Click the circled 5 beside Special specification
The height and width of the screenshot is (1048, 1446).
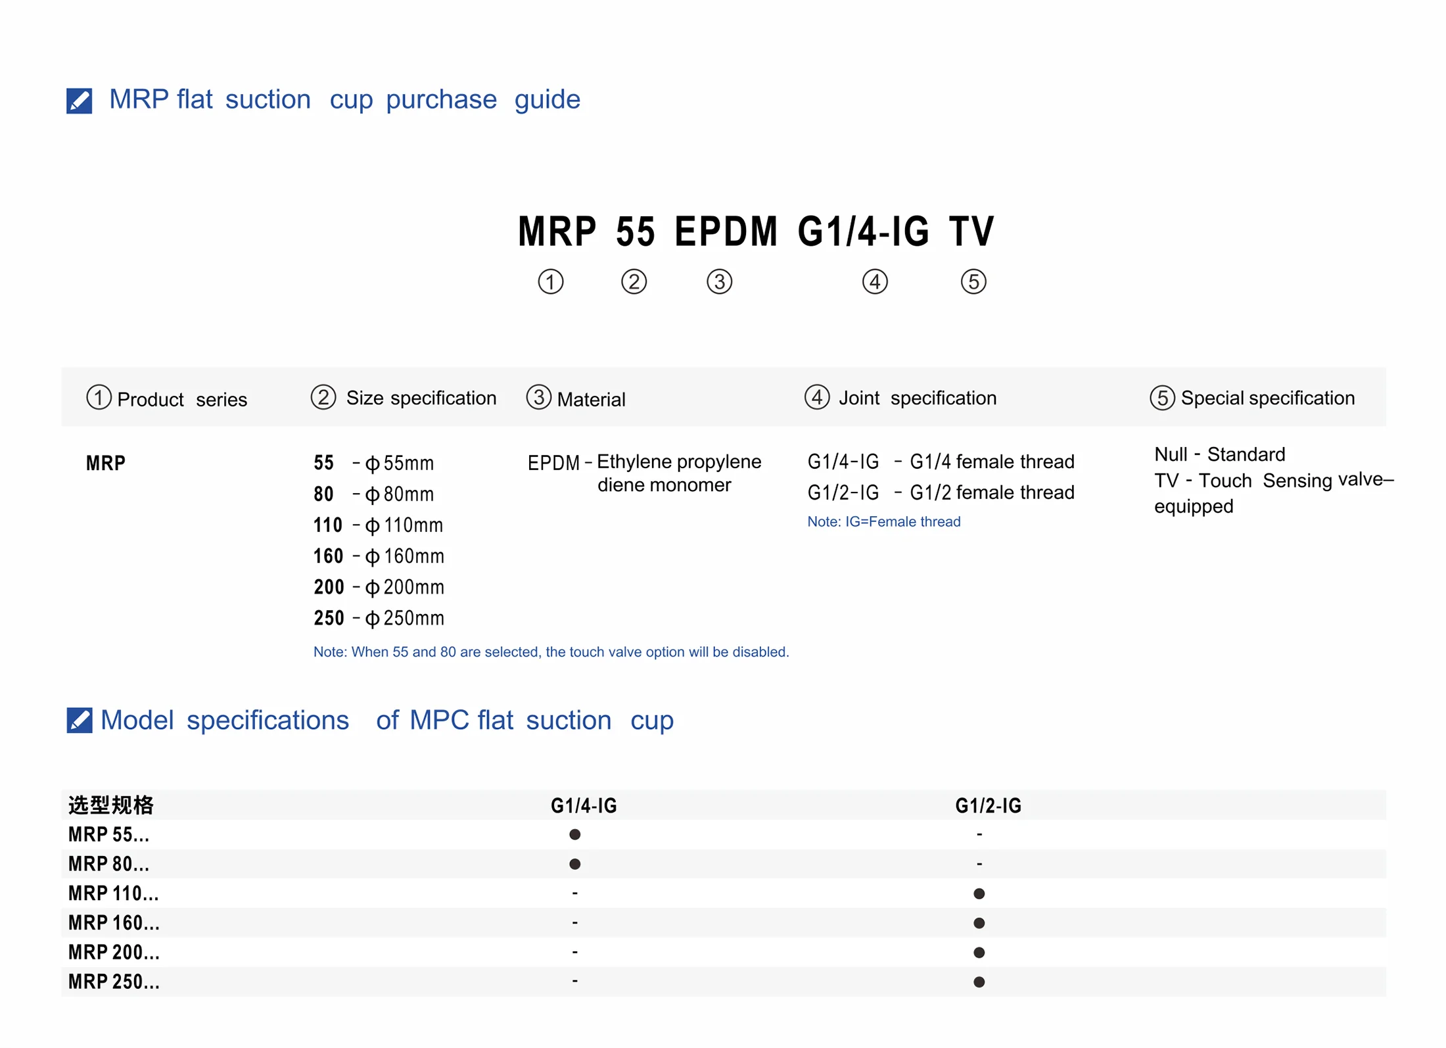point(1161,398)
